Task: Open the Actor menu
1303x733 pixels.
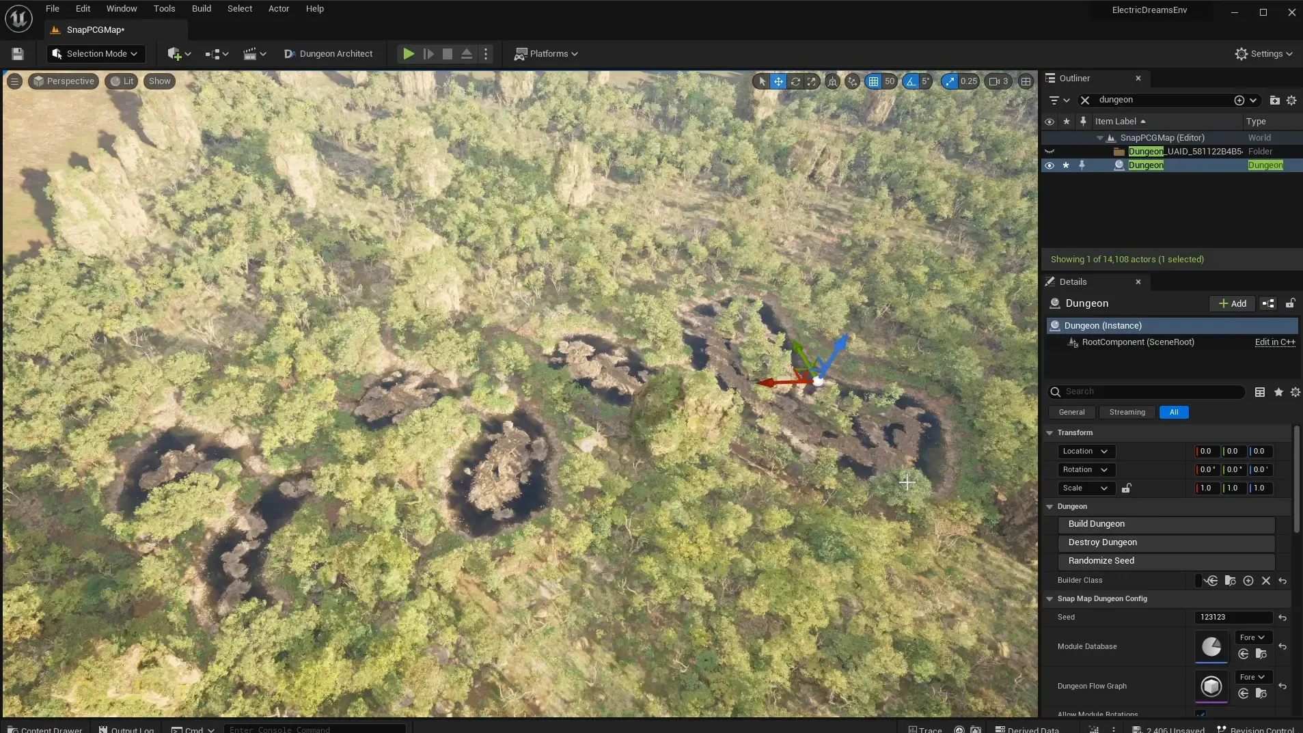Action: [279, 9]
